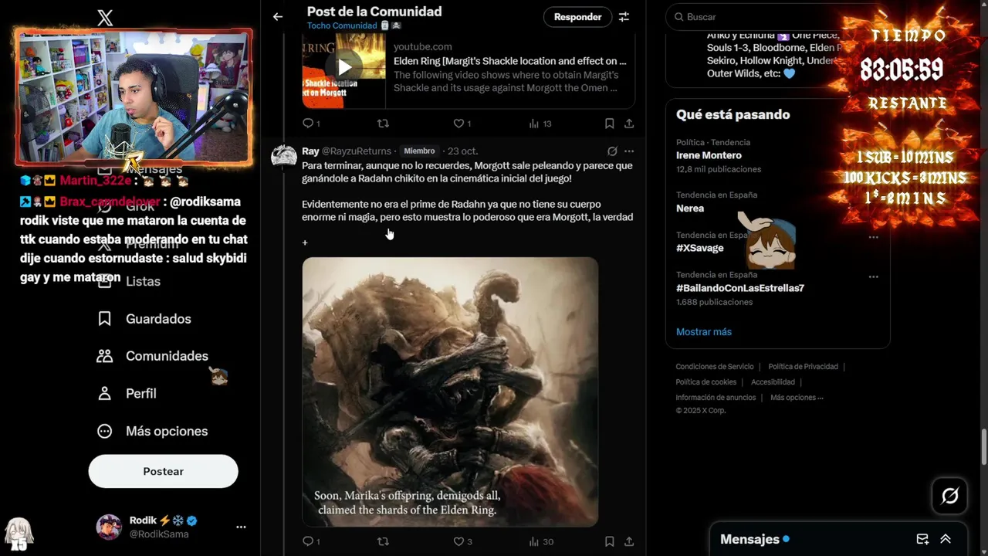
Task: Click Mostrar más under trends
Action: (x=704, y=332)
